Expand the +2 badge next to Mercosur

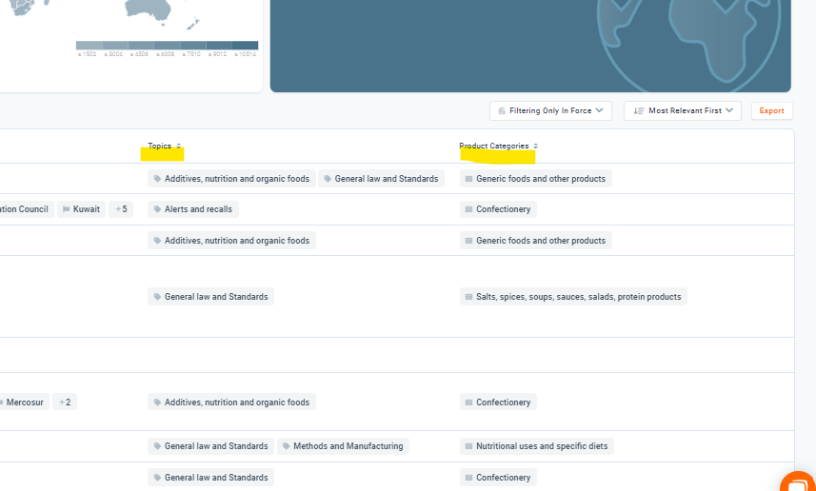tap(65, 403)
